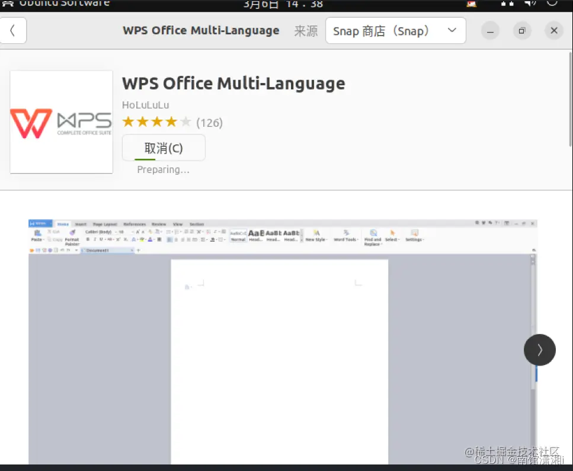
Task: Close the Ubuntu Software window
Action: point(554,31)
